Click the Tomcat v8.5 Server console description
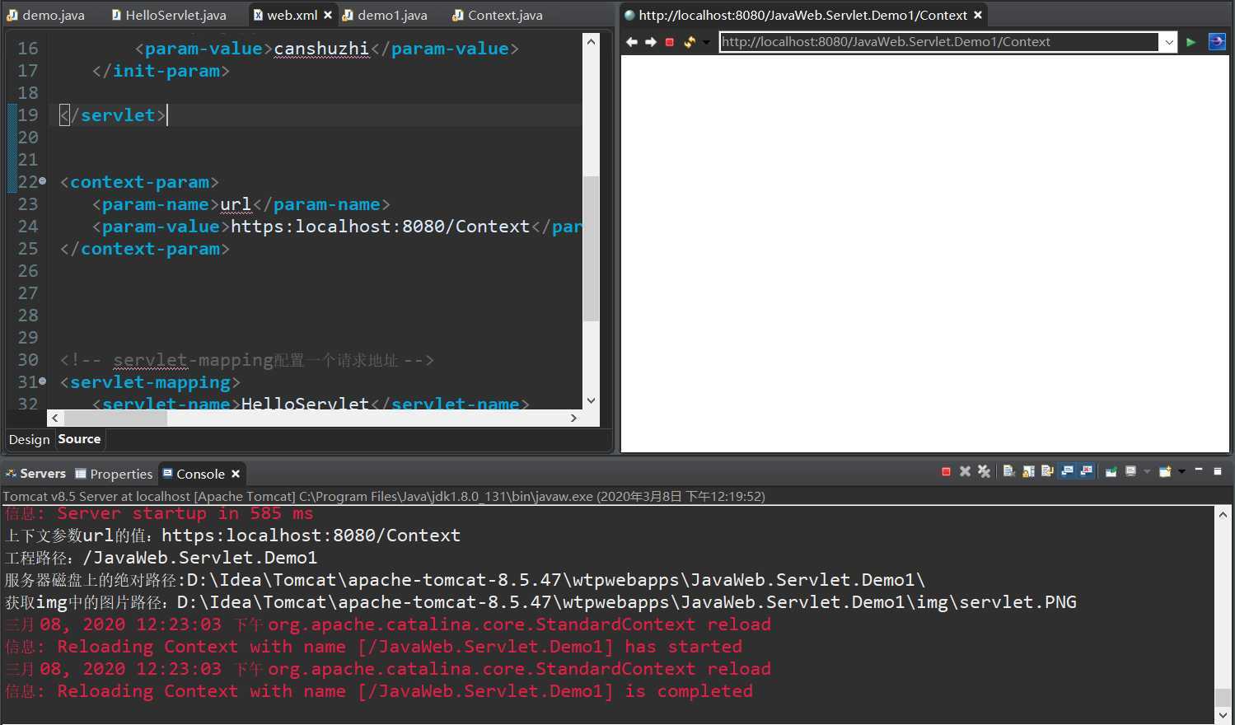The width and height of the screenshot is (1235, 725). (384, 496)
